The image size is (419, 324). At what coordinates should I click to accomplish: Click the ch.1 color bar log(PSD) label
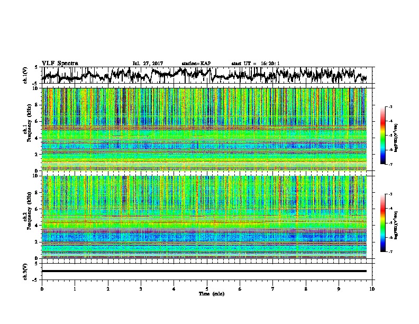point(396,138)
